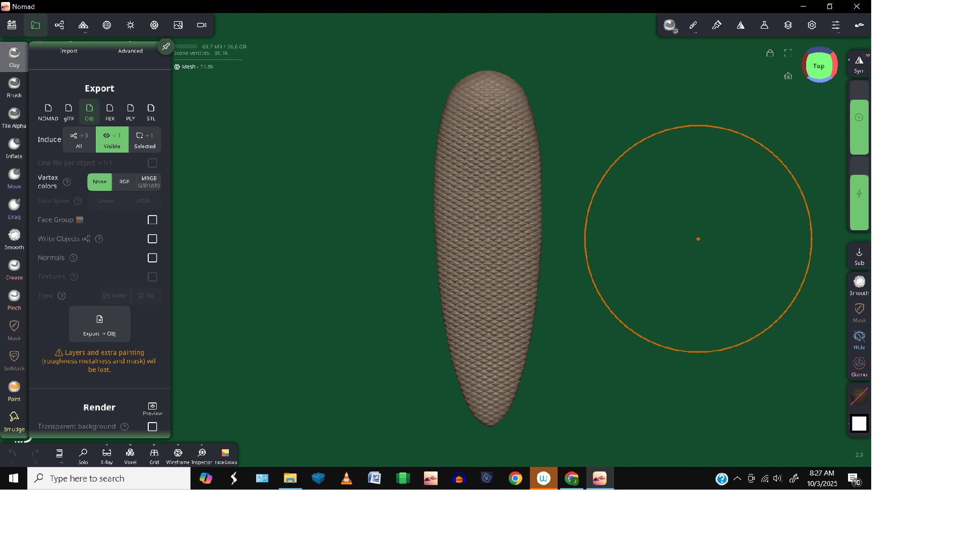Set Include to Selected objects
The image size is (968, 544).
(x=145, y=140)
